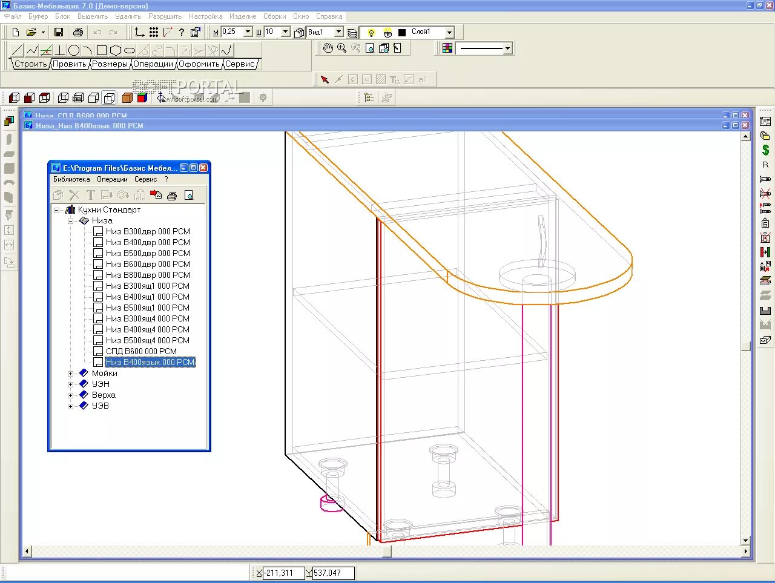The height and width of the screenshot is (583, 775).
Task: Open the arrow beside the open-folder icon
Action: click(x=43, y=32)
